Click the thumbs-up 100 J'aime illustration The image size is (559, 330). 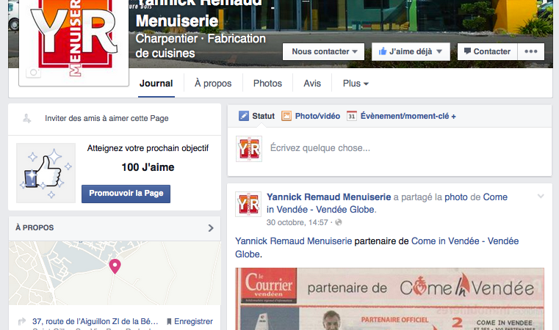pos(46,173)
